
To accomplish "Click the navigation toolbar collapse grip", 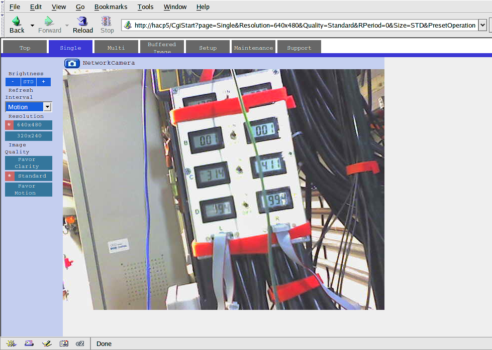I will [3, 26].
